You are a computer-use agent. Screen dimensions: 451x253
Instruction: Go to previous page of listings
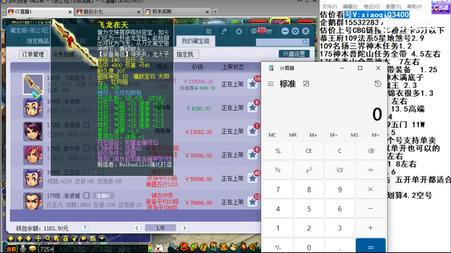(x=137, y=228)
